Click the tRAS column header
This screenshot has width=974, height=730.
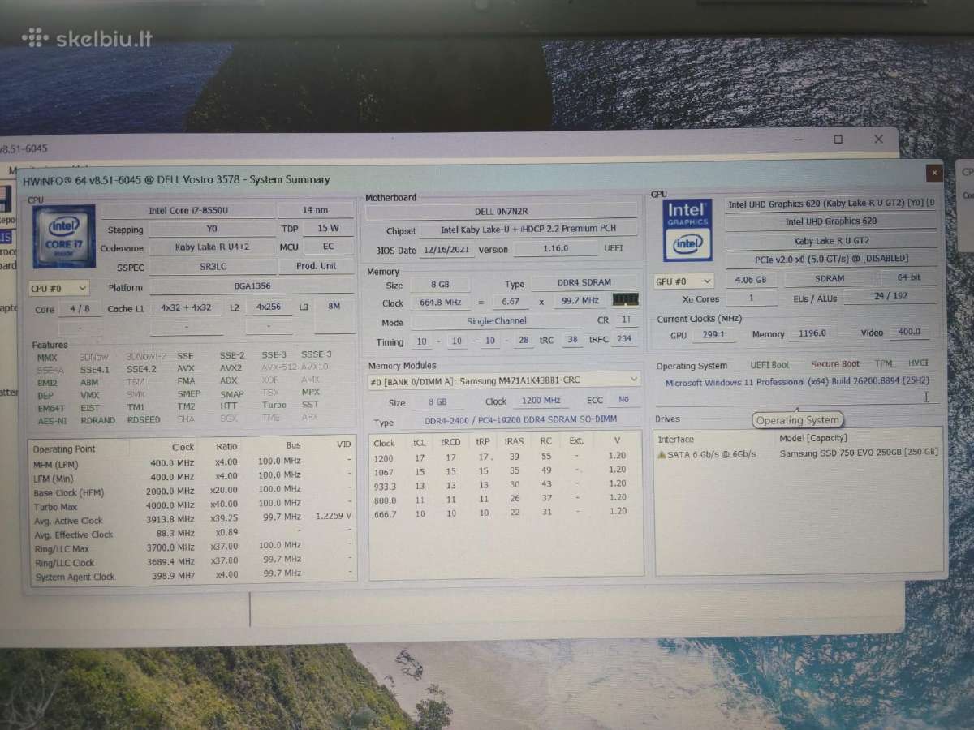pos(514,442)
